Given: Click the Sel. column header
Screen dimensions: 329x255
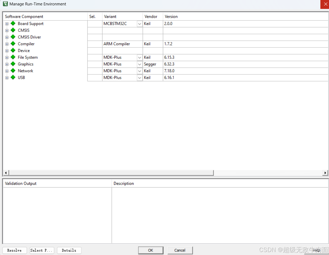Looking at the screenshot, I should pos(95,16).
